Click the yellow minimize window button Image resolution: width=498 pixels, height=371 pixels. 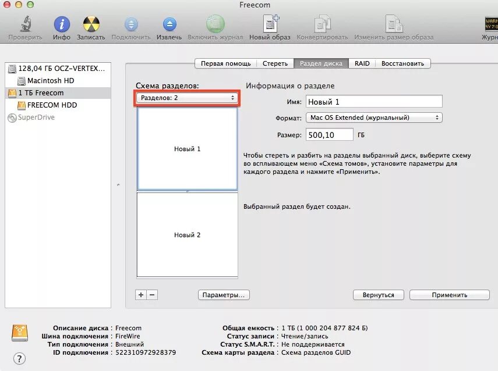click(19, 5)
